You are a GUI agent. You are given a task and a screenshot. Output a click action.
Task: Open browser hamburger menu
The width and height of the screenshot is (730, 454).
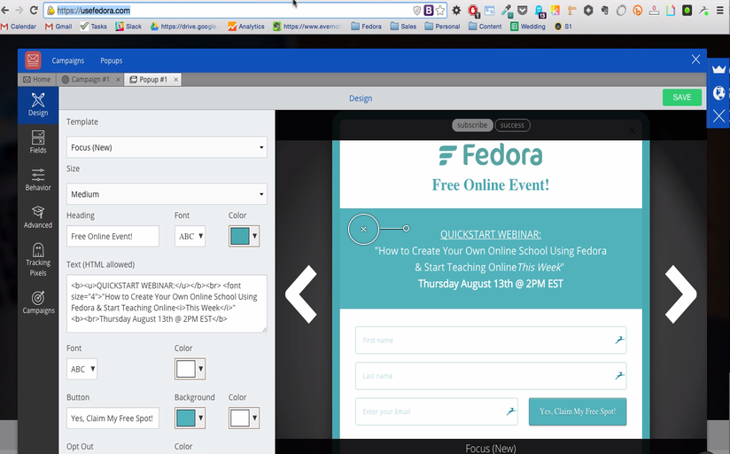click(x=719, y=11)
